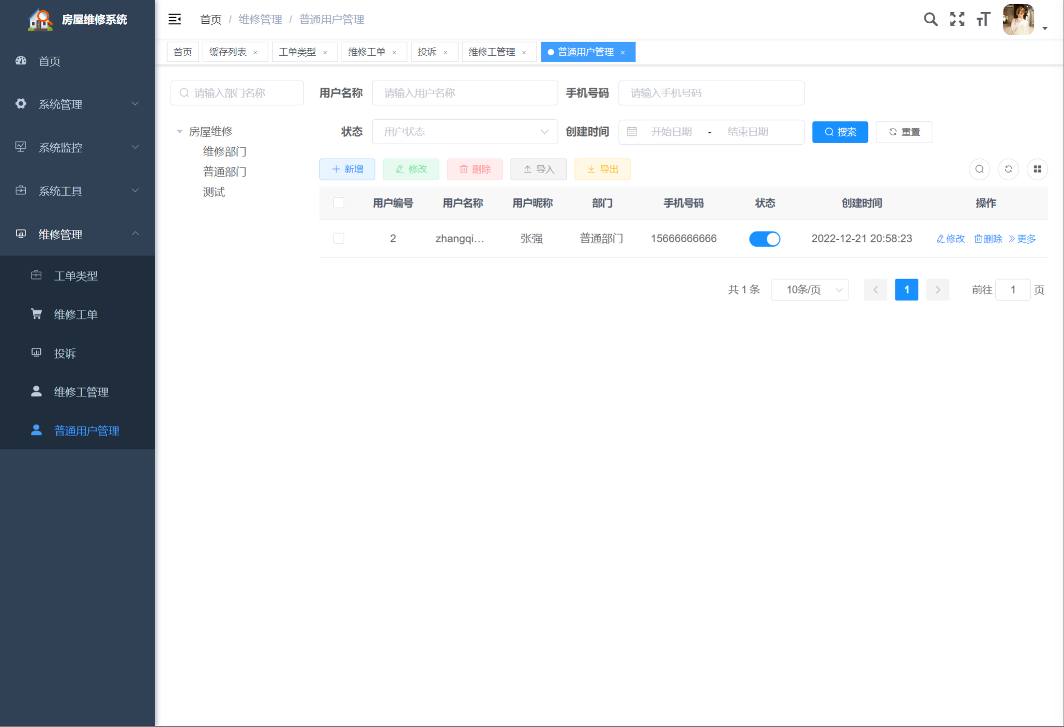Open the header search magnifier icon

point(930,20)
